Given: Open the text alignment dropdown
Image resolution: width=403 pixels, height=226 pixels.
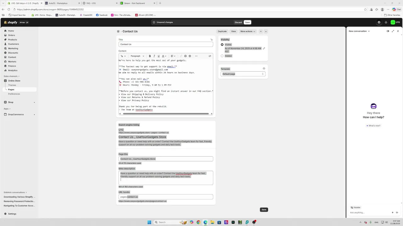Looking at the screenshot, I should (173, 56).
